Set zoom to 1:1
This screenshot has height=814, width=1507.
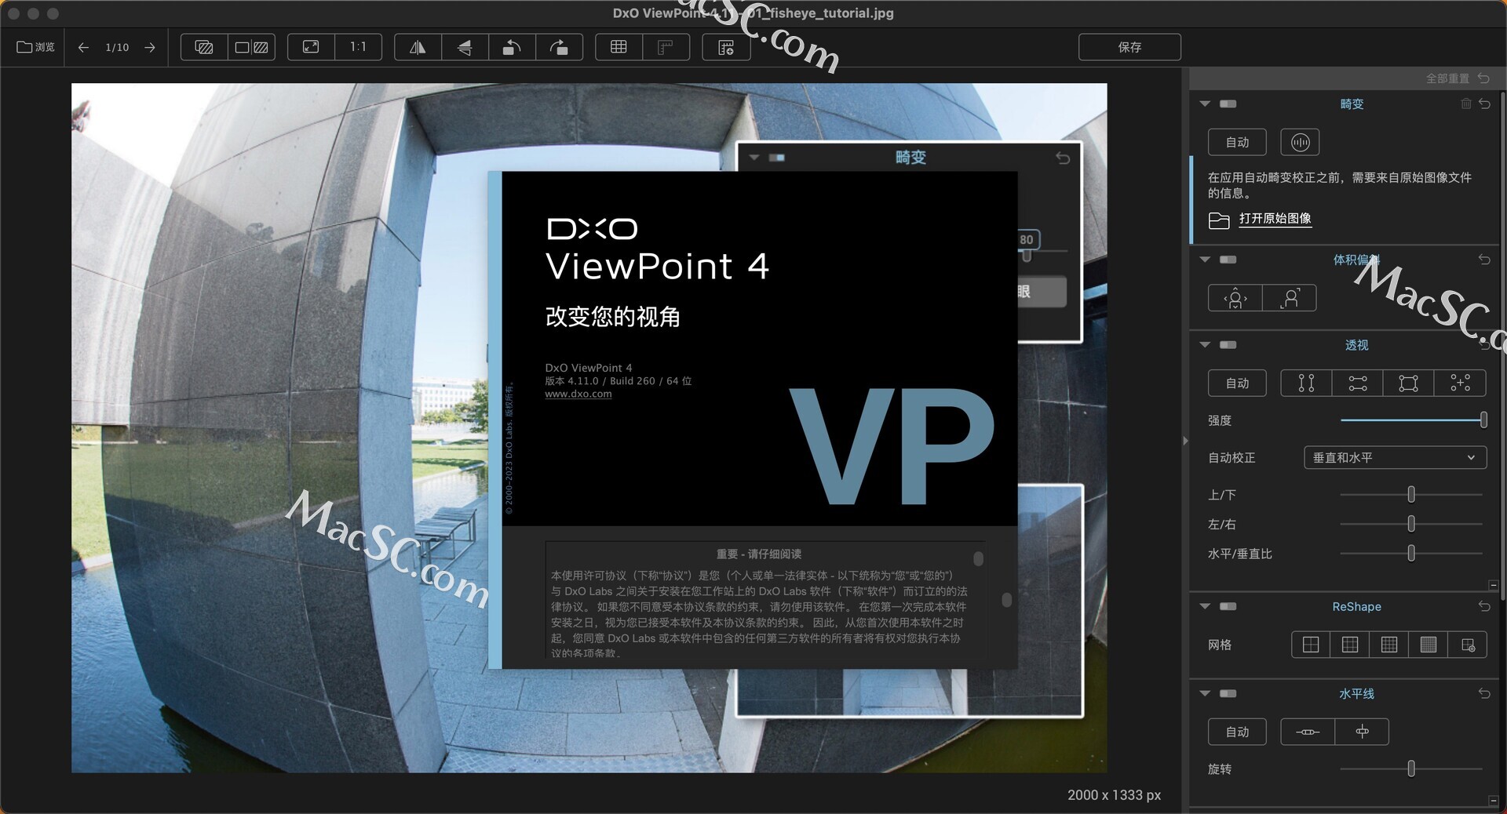[x=358, y=47]
